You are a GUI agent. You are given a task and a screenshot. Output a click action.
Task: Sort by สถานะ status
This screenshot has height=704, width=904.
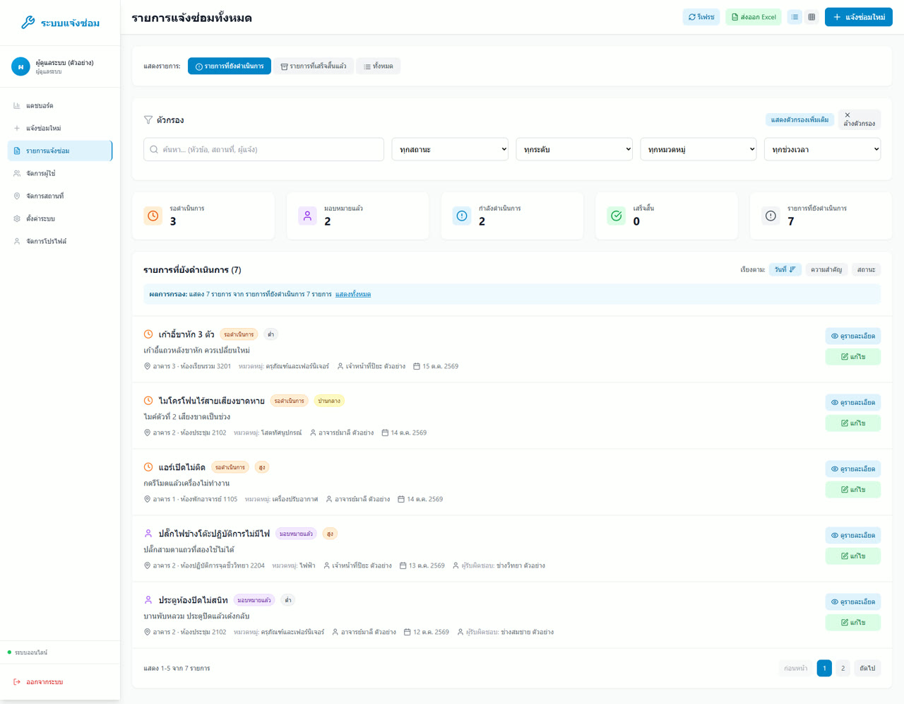(x=866, y=269)
